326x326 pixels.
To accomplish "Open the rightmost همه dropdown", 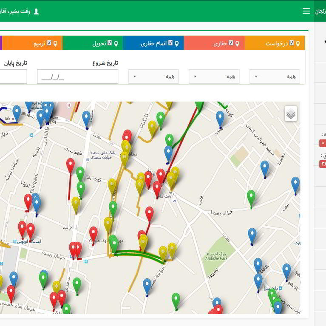I will click(x=275, y=77).
